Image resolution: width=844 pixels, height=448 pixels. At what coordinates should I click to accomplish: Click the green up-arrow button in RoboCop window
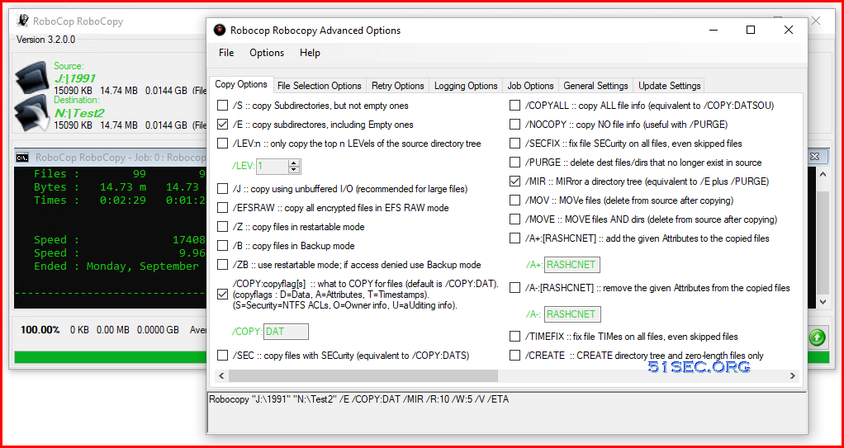tap(817, 337)
